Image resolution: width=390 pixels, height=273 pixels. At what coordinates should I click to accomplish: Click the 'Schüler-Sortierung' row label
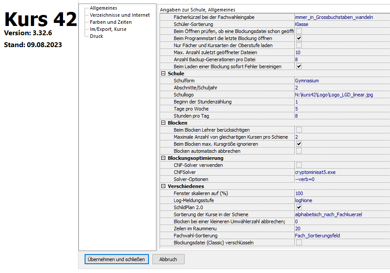pyautogui.click(x=193, y=24)
